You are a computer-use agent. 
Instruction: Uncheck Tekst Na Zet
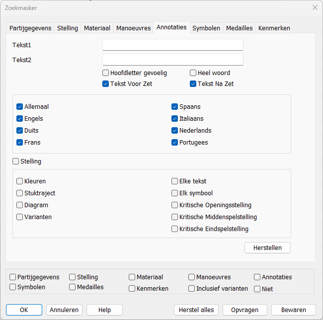coord(193,84)
